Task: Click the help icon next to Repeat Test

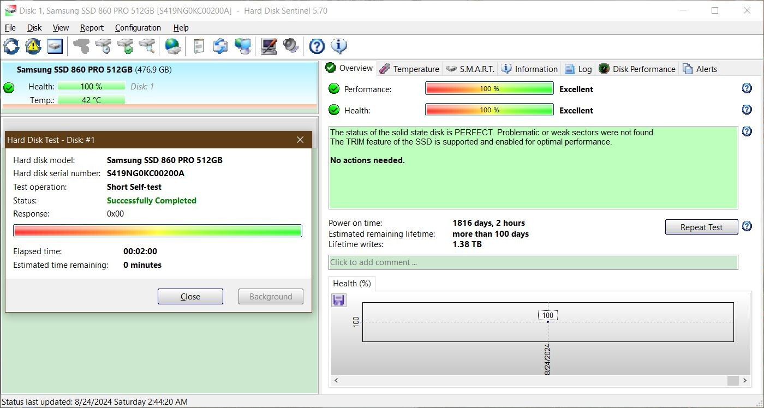Action: [x=747, y=226]
